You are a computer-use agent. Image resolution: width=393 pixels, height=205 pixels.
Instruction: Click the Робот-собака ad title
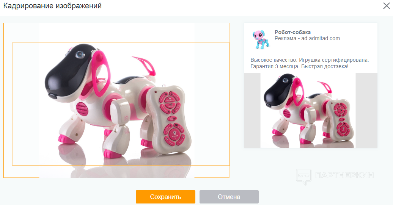[x=292, y=32]
